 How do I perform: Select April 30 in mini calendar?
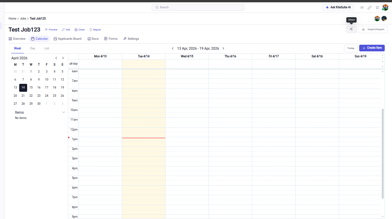[39, 104]
